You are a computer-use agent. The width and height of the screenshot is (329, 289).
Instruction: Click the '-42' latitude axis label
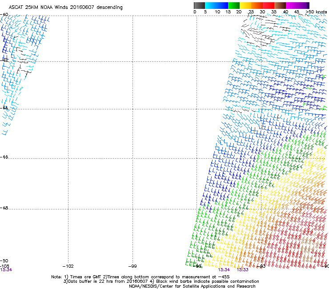coord(4,60)
